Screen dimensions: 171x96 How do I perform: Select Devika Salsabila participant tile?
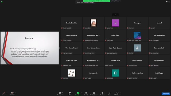click(x=72, y=23)
